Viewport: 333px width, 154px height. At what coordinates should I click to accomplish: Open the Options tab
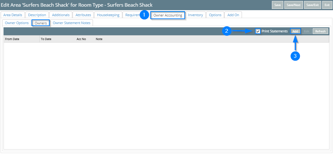tap(215, 15)
